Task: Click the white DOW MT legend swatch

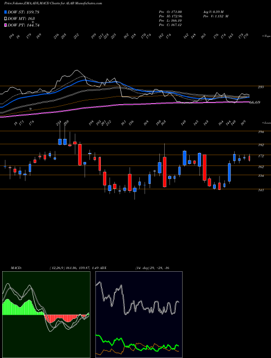Action: tap(6, 19)
